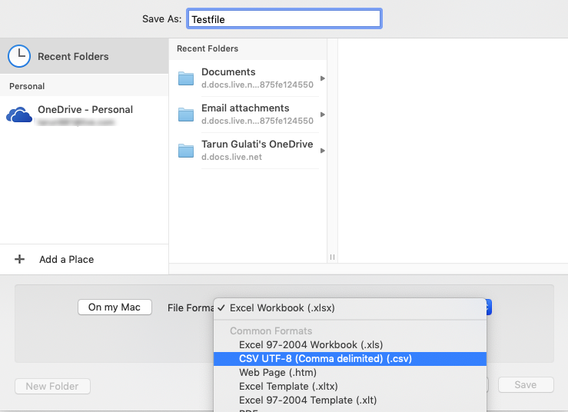Image resolution: width=568 pixels, height=412 pixels.
Task: Click the Save button
Action: 526,385
